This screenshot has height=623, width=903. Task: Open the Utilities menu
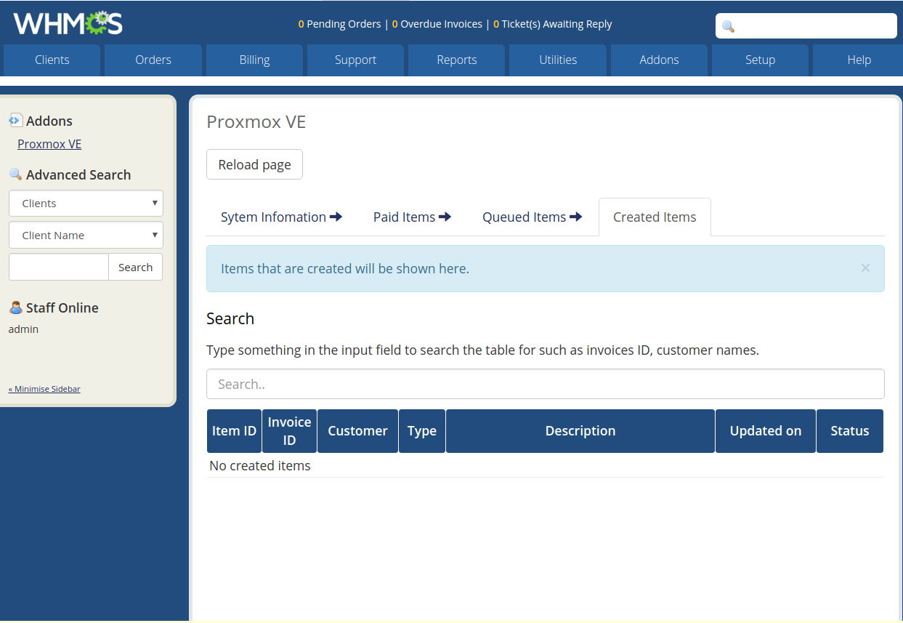tap(558, 60)
